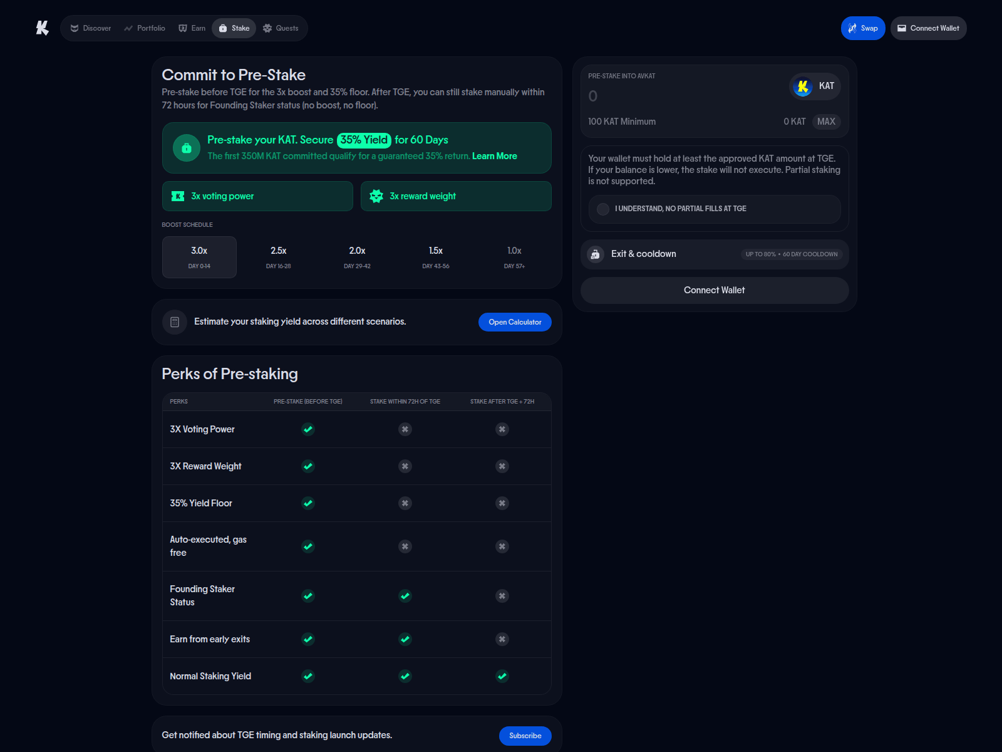
Task: Click Earn from early exits within-72h check
Action: [405, 639]
